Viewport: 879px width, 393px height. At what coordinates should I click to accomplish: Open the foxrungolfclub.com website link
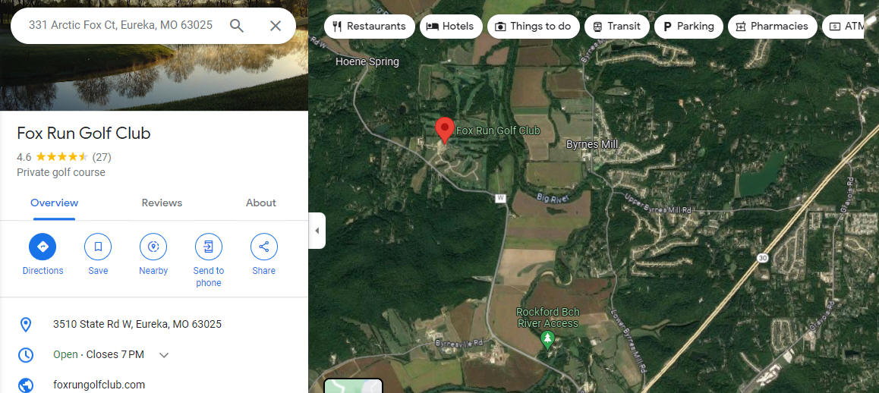click(x=99, y=385)
